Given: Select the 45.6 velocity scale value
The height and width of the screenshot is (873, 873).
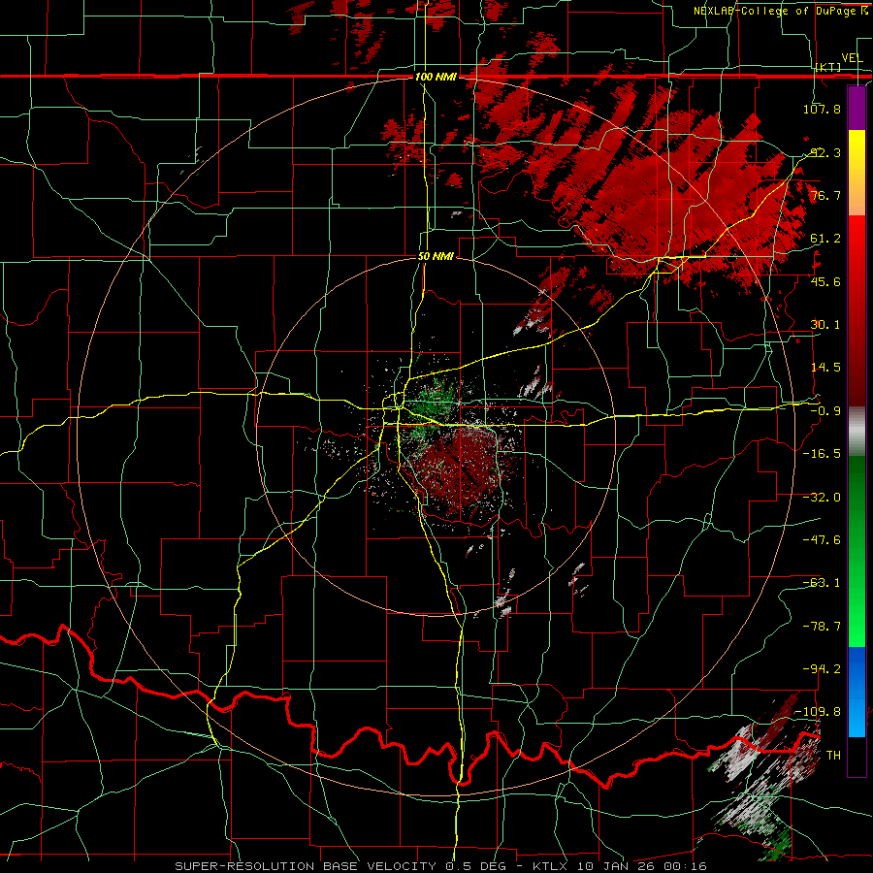Looking at the screenshot, I should pyautogui.click(x=825, y=281).
